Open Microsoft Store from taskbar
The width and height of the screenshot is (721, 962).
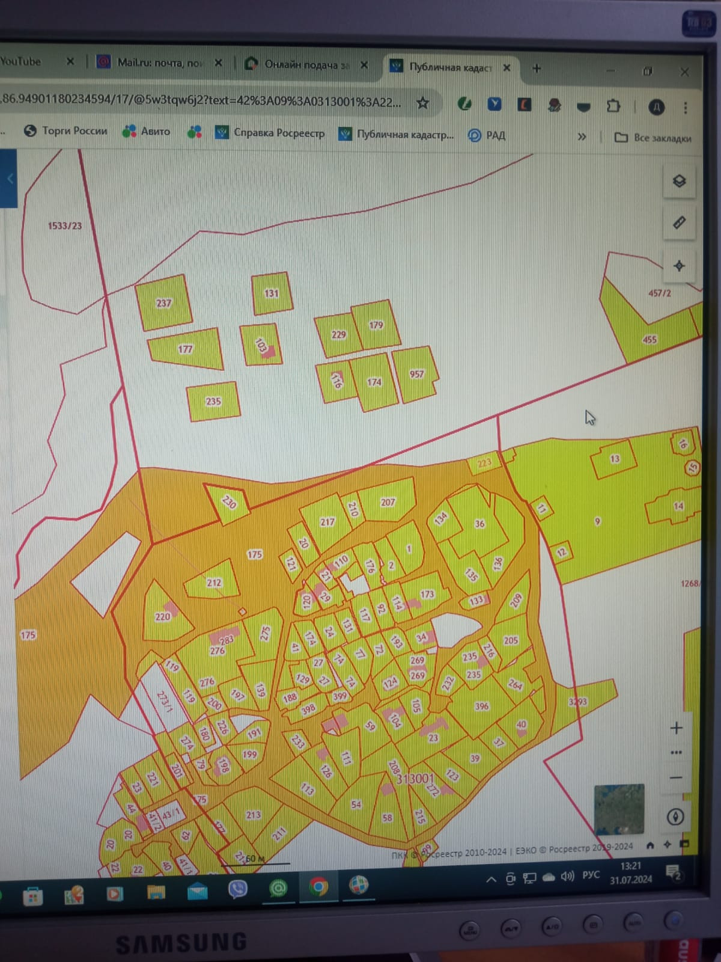pyautogui.click(x=32, y=897)
